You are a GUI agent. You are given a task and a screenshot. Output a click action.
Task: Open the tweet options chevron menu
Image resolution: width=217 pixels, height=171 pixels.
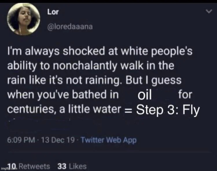coord(208,12)
